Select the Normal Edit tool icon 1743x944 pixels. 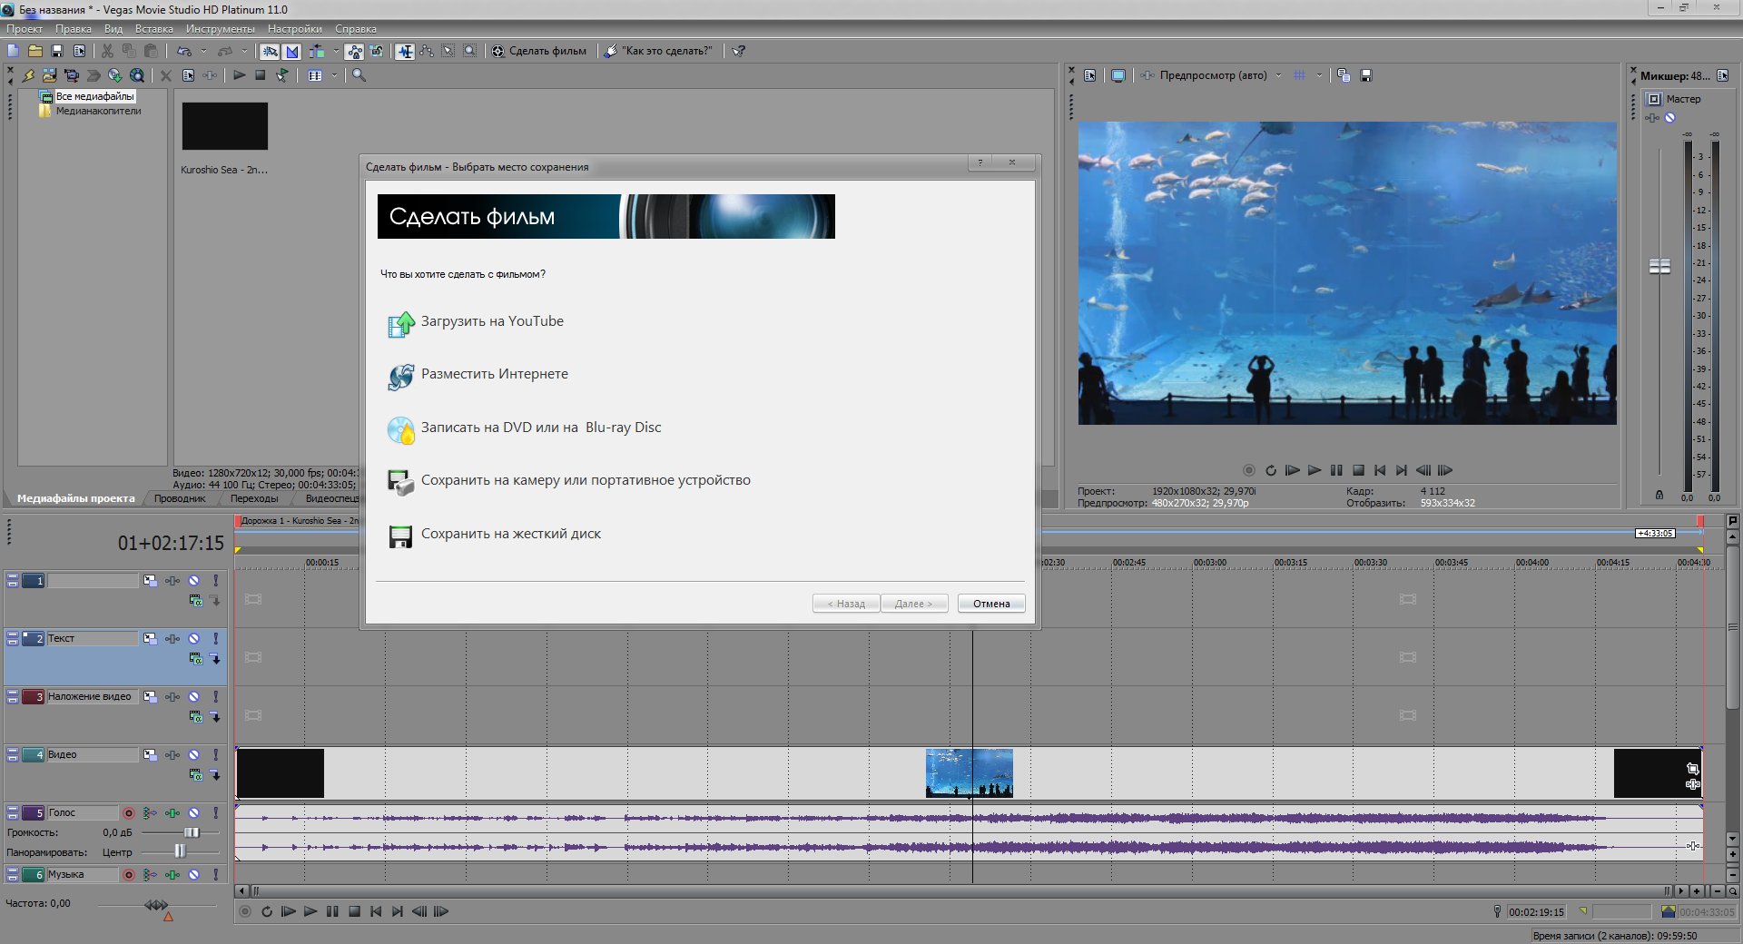coord(405,52)
